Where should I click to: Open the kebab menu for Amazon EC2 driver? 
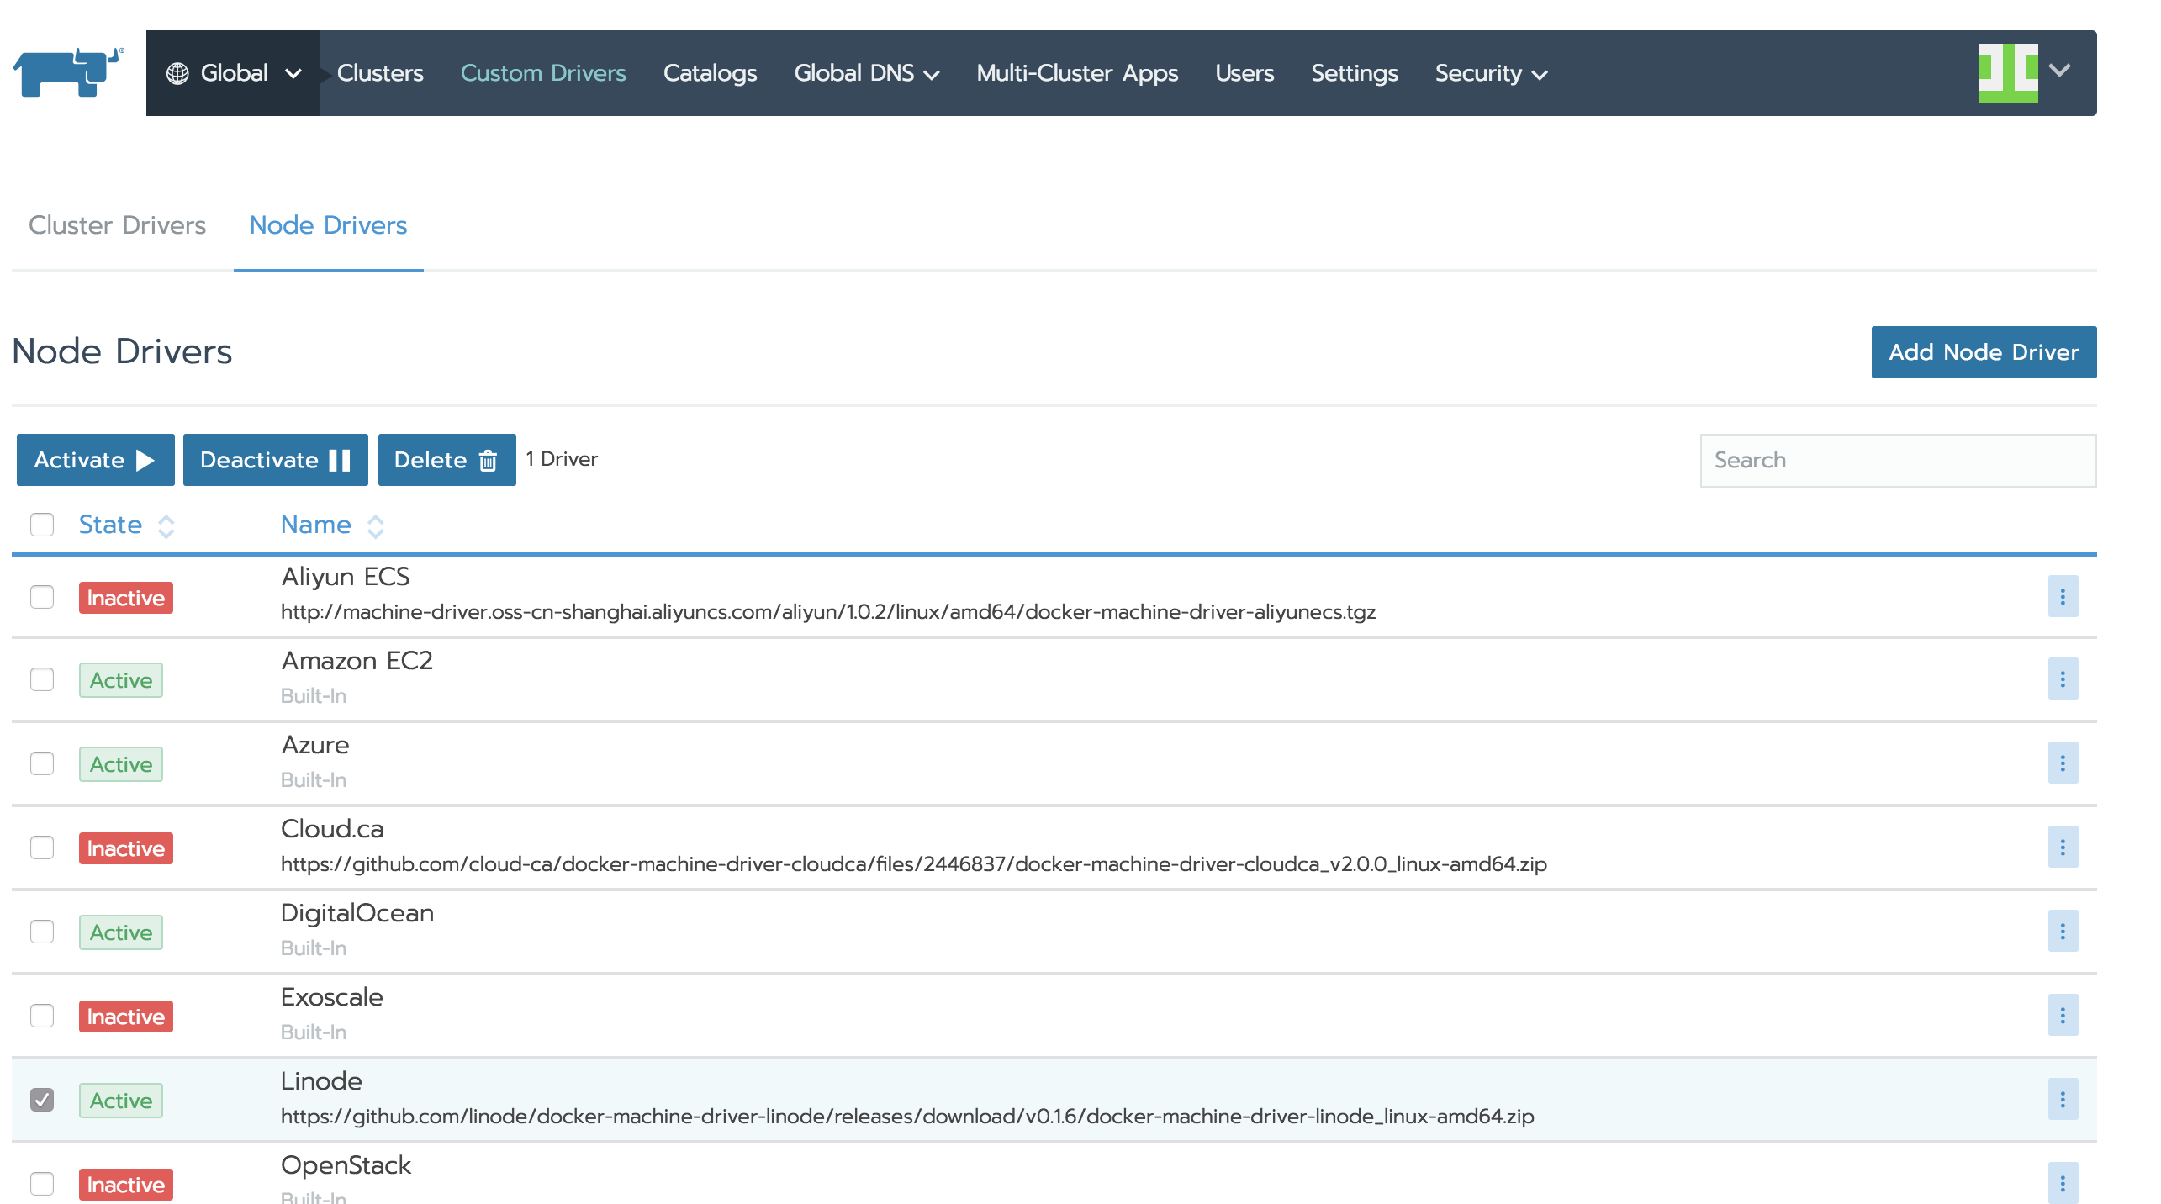coord(2062,679)
